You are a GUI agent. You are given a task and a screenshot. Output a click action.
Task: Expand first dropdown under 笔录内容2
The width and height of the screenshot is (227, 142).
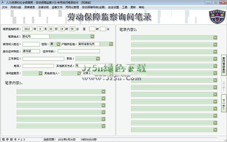tap(215, 37)
